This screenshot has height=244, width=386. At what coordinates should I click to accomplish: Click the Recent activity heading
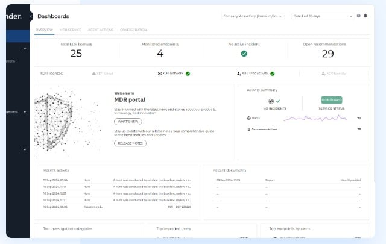(56, 170)
